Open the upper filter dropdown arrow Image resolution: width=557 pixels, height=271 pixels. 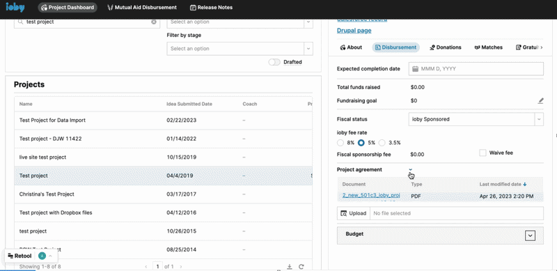308,22
